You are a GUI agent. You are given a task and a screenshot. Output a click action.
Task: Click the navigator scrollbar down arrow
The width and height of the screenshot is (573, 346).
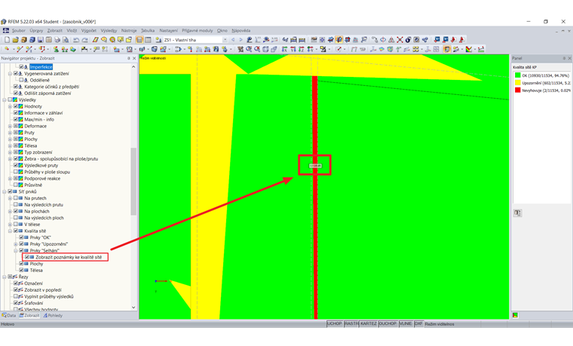click(x=133, y=308)
